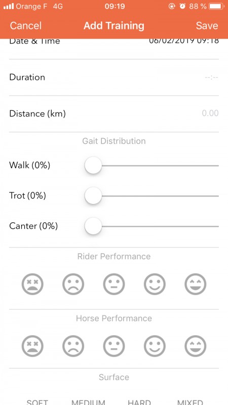Image resolution: width=228 pixels, height=405 pixels.
Task: Choose the happiest face for Rider Performance
Action: click(x=196, y=284)
